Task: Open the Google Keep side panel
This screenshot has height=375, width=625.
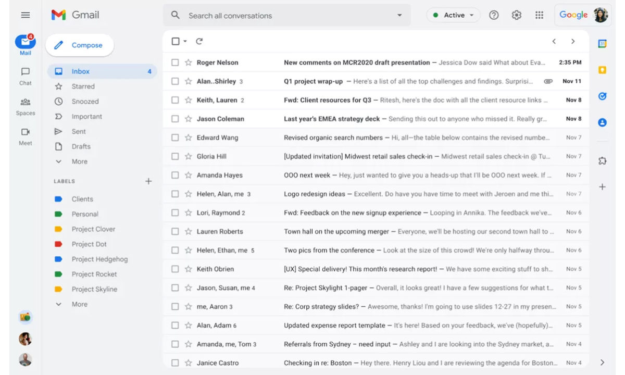Action: tap(602, 68)
